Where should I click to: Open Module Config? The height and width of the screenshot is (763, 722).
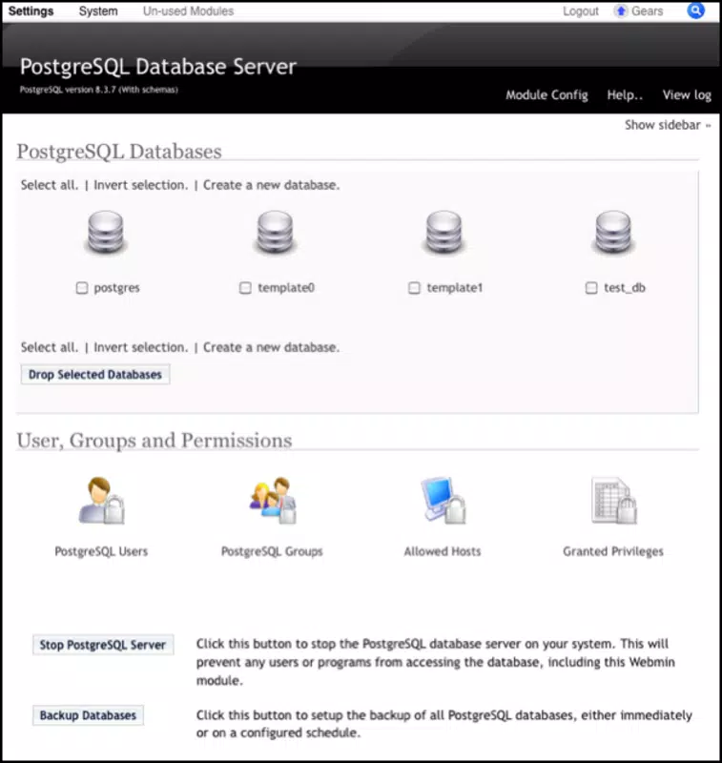pyautogui.click(x=547, y=94)
